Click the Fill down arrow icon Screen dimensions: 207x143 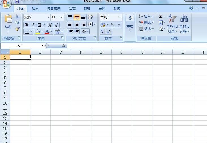coord(161,23)
